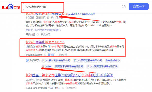Expand dropdown arrow next to www.bnlcs.com
The height and width of the screenshot is (92, 152).
45,55
